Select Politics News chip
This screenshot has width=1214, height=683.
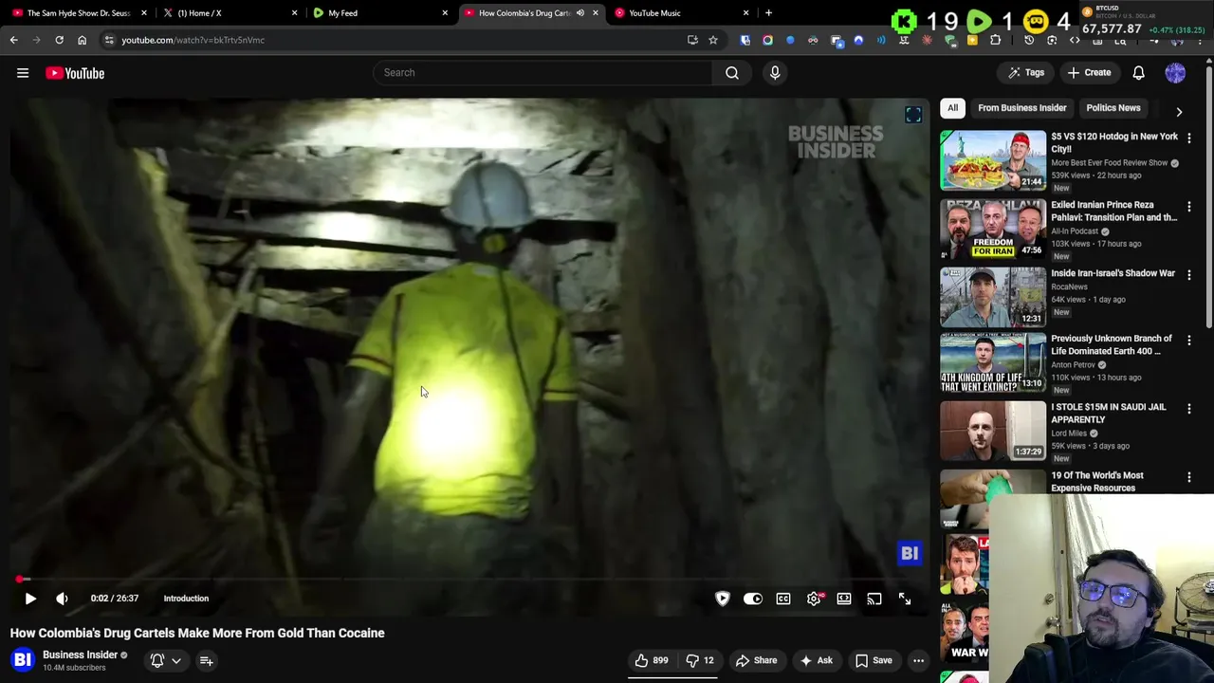pyautogui.click(x=1113, y=107)
